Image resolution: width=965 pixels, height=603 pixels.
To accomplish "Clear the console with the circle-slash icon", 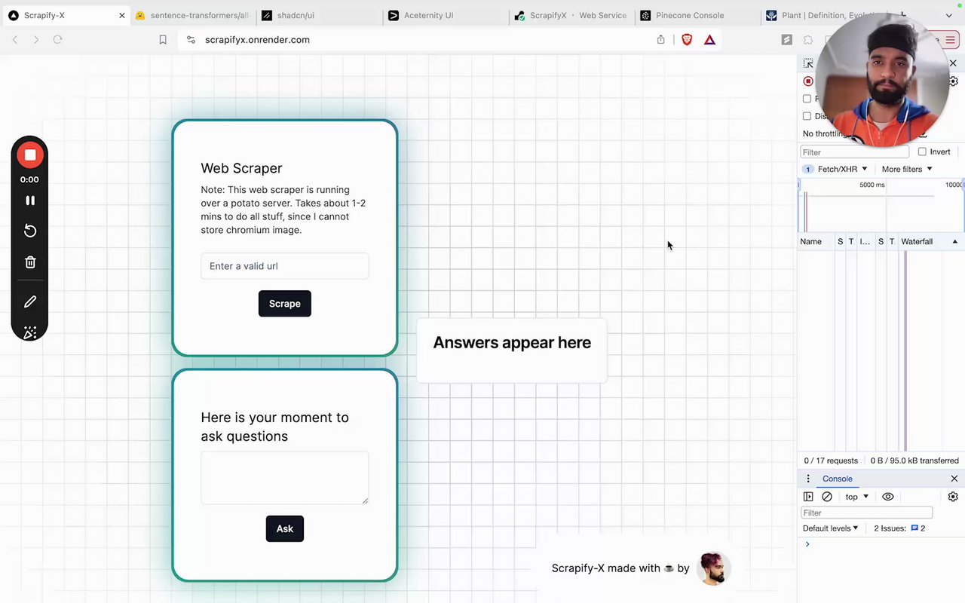I will pos(827,497).
